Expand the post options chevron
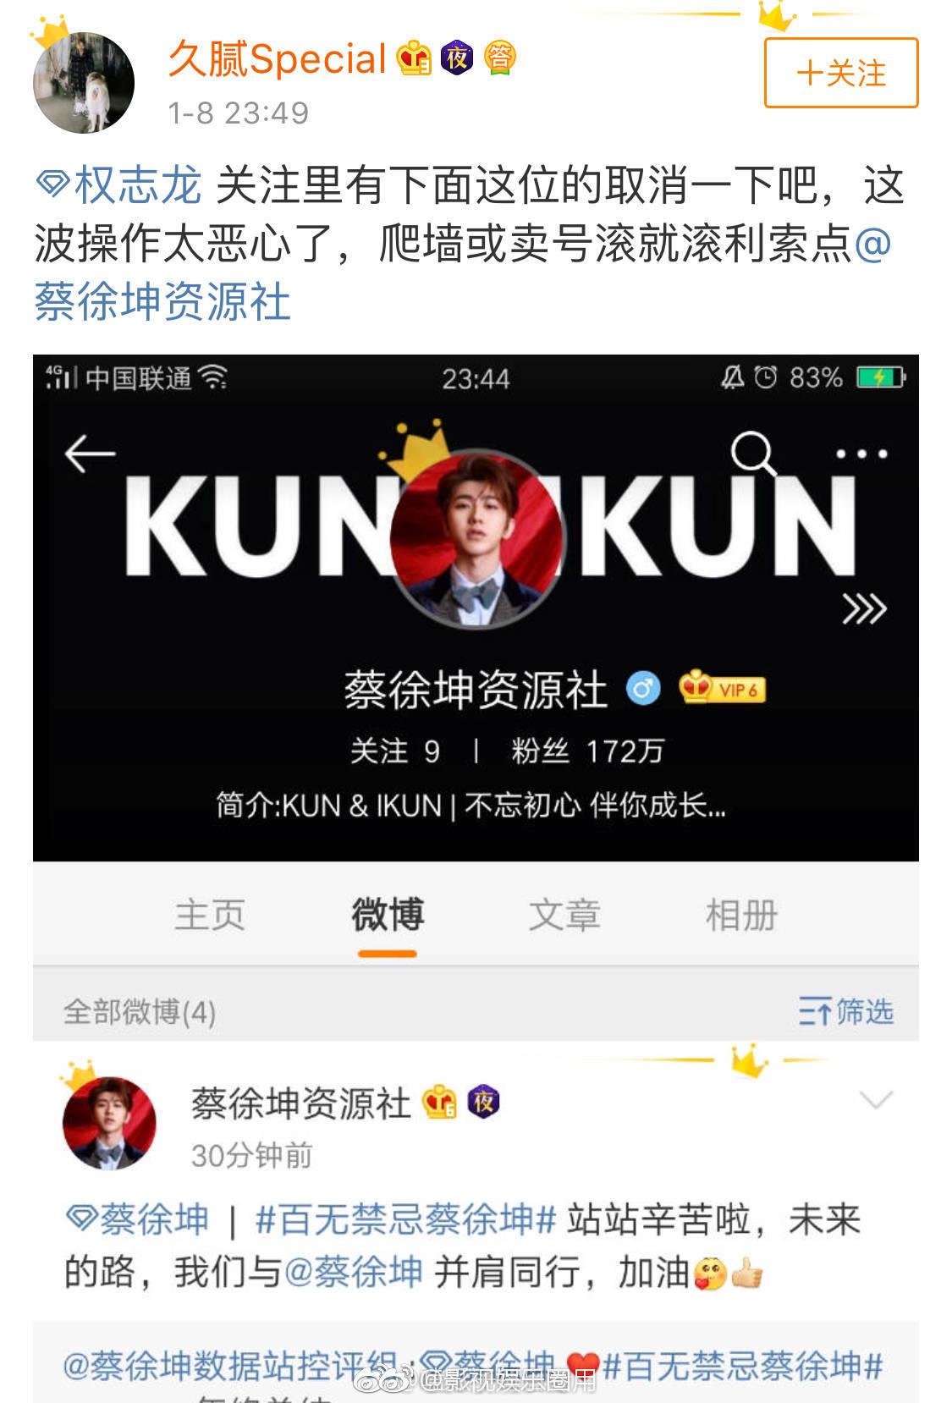 click(x=876, y=1100)
